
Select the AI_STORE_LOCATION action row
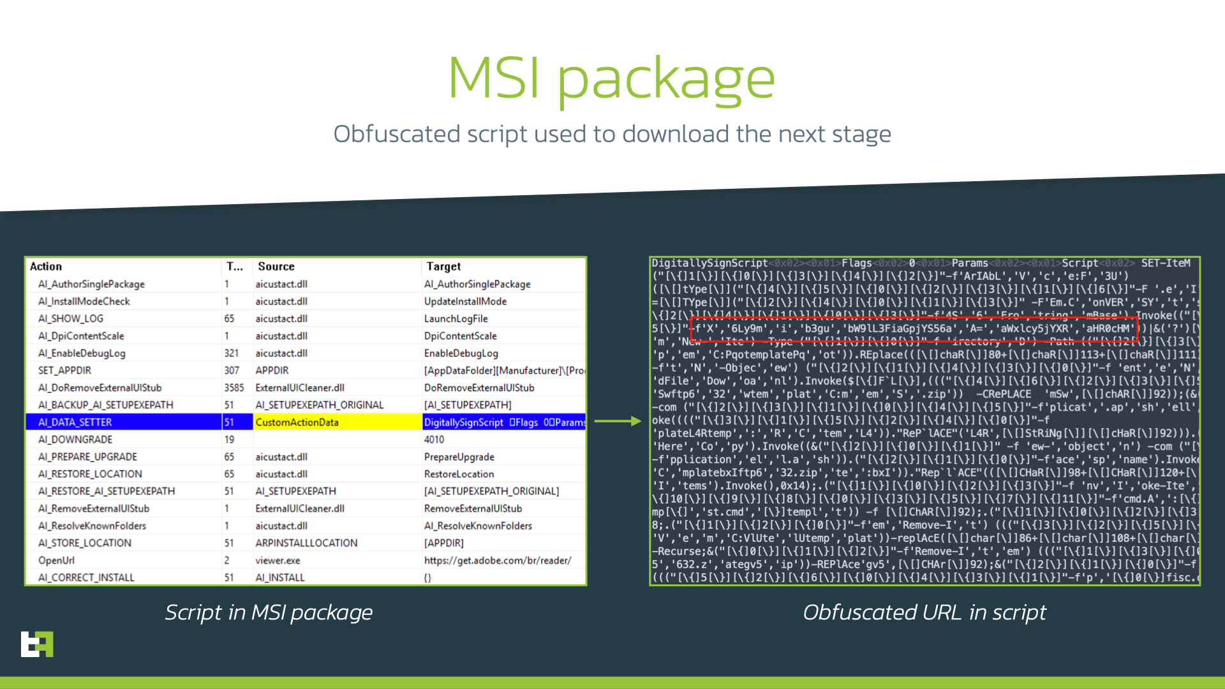[306, 542]
